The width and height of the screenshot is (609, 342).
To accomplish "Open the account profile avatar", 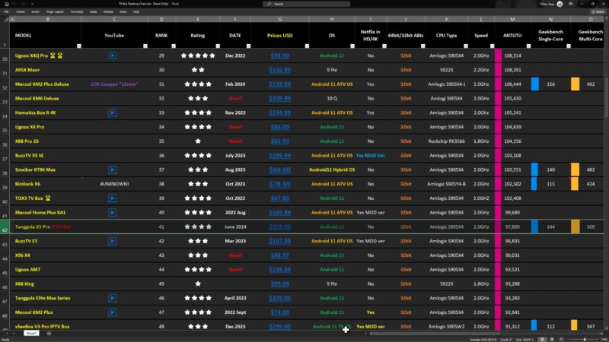I will [x=560, y=4].
